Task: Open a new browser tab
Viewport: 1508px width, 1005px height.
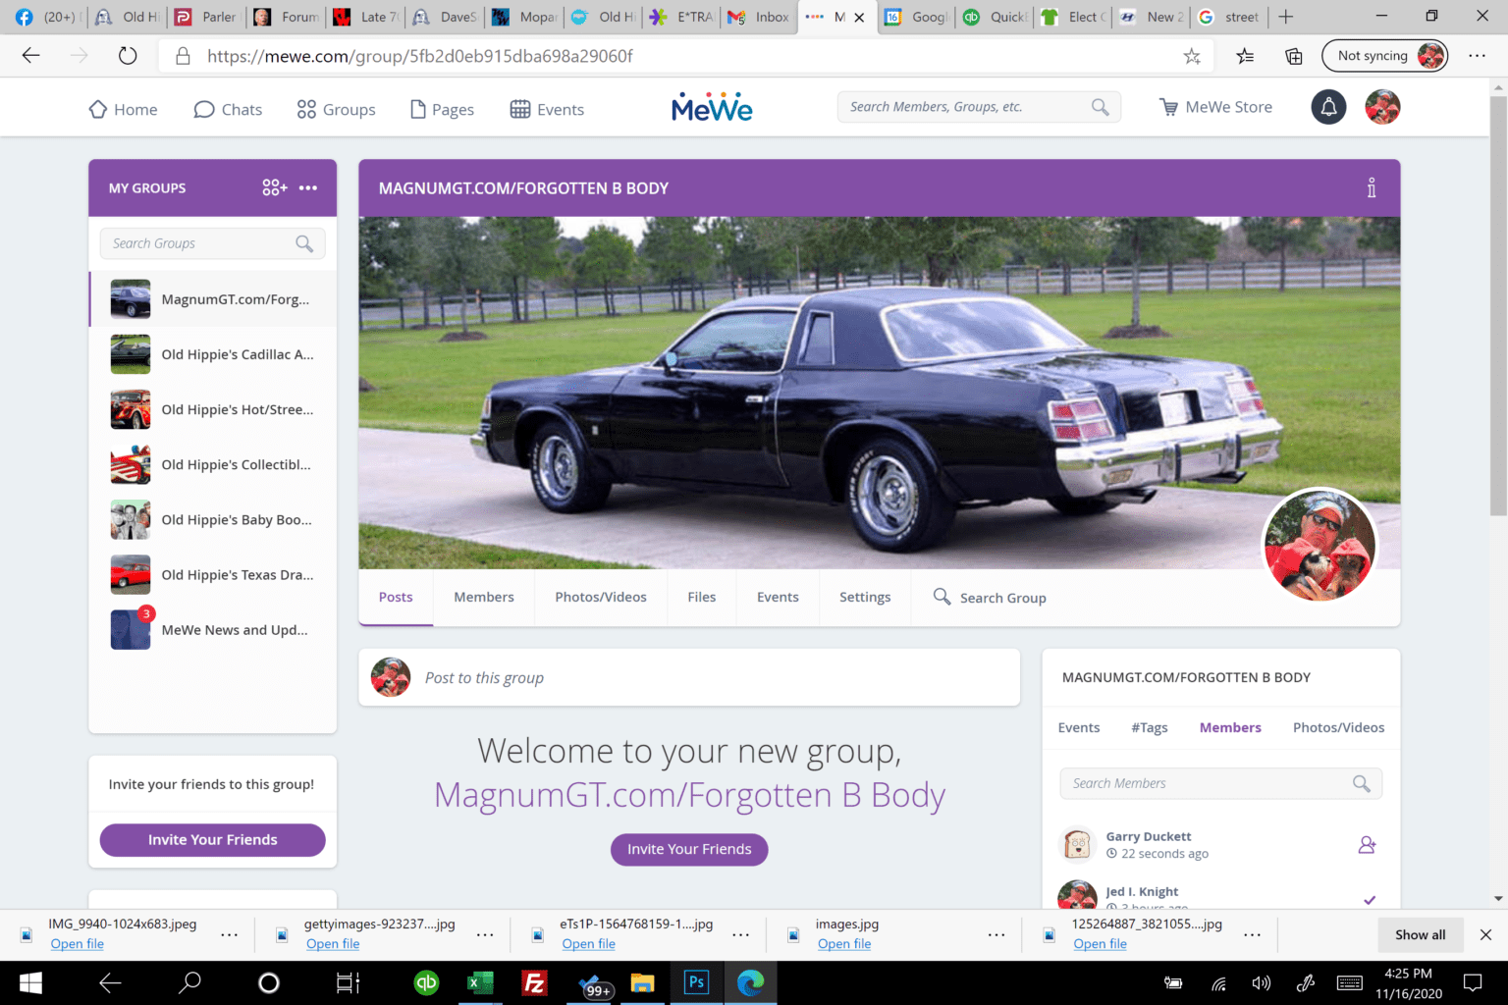Action: [1286, 17]
